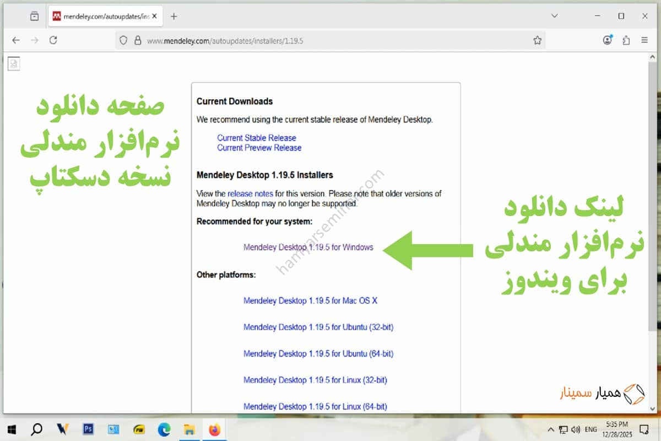661x441 pixels.
Task: Download Mendeley Desktop 1.19.5 for Mac OS X
Action: click(x=310, y=301)
